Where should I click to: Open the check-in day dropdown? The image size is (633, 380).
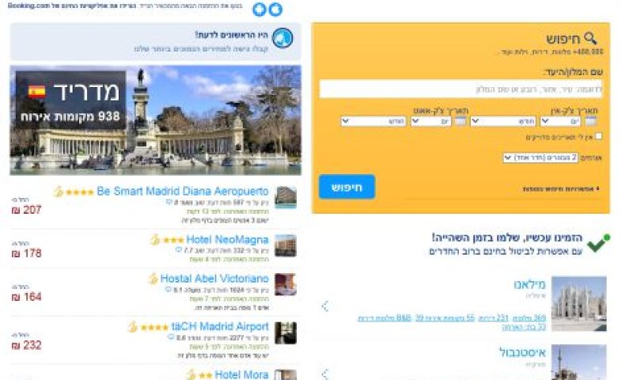pos(560,121)
